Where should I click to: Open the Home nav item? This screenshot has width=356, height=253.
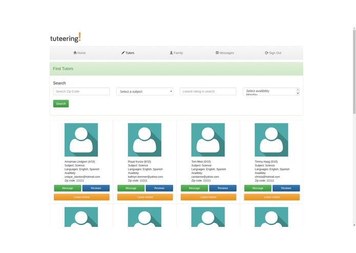coord(79,53)
